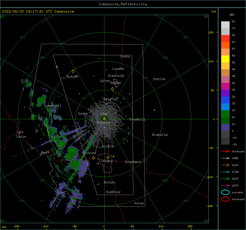
Task: Click the Stettler town label
Action: coord(159,79)
